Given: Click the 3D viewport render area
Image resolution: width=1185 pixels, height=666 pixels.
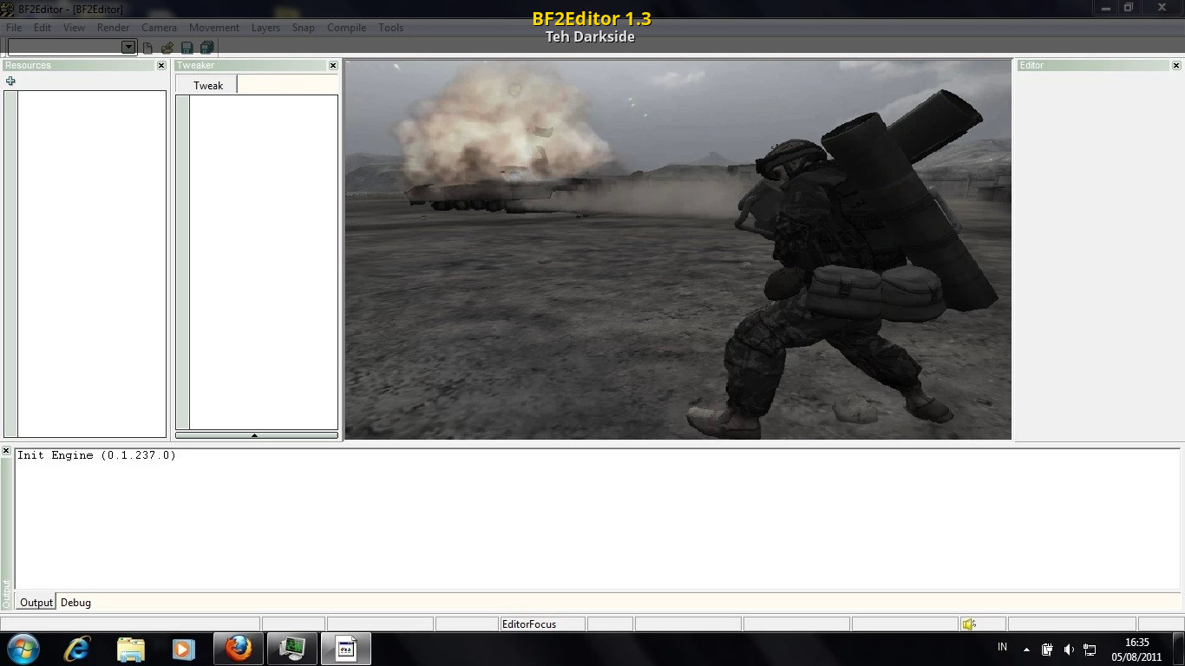Looking at the screenshot, I should 678,250.
